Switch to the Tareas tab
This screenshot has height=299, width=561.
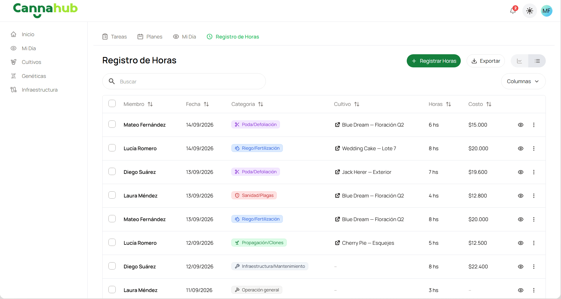pyautogui.click(x=115, y=37)
